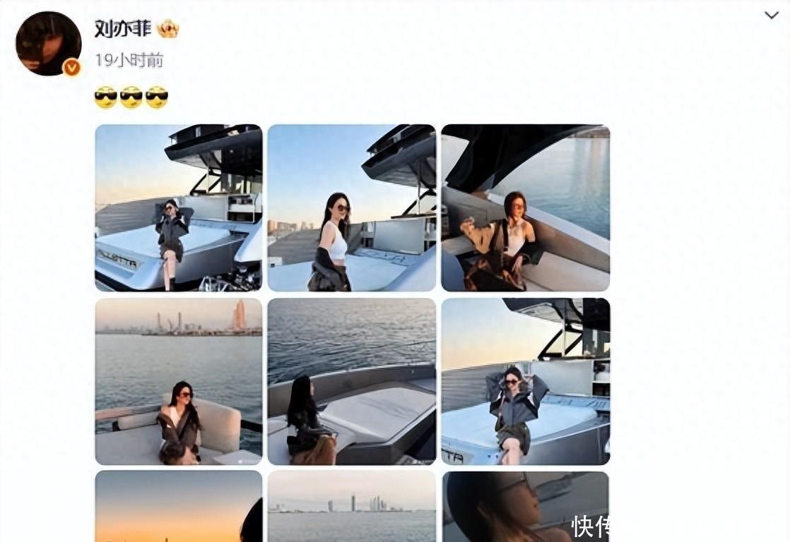Open photo of woman with hands behind head

point(526,382)
